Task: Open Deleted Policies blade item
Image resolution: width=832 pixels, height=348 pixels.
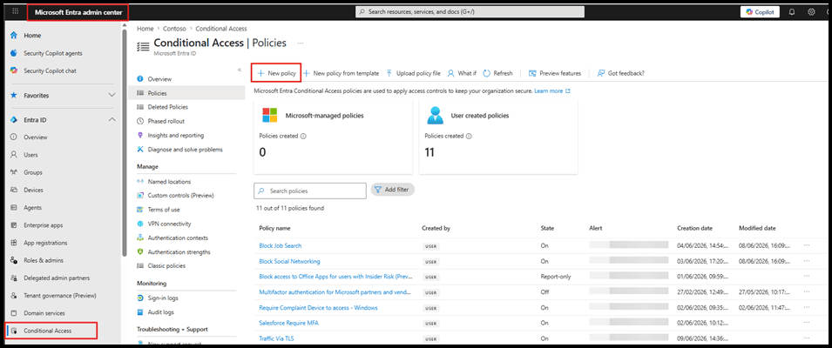Action: 167,107
